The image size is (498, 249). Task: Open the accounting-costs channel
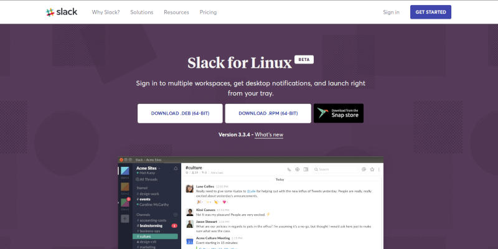[151, 220]
